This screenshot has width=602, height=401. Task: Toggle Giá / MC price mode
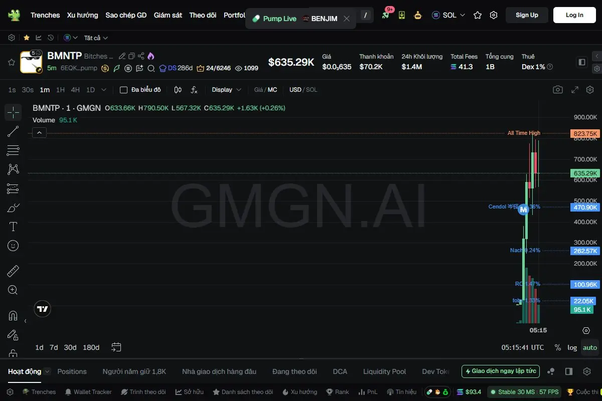pyautogui.click(x=265, y=90)
